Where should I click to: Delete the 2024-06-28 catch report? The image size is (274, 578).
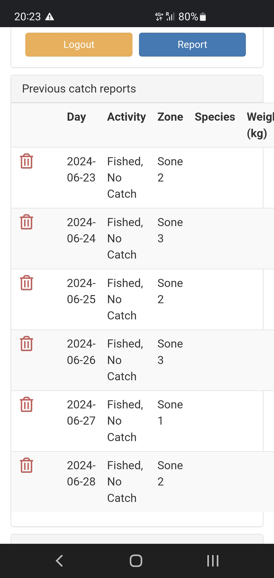click(x=26, y=465)
